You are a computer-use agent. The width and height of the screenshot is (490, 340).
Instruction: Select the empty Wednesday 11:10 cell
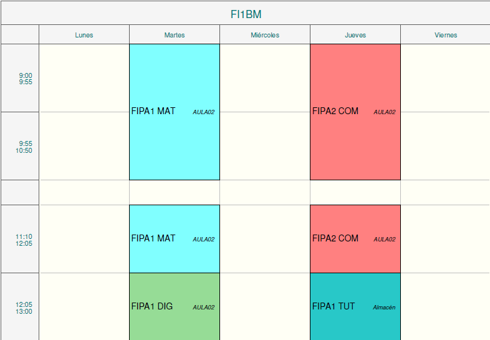[x=265, y=239]
